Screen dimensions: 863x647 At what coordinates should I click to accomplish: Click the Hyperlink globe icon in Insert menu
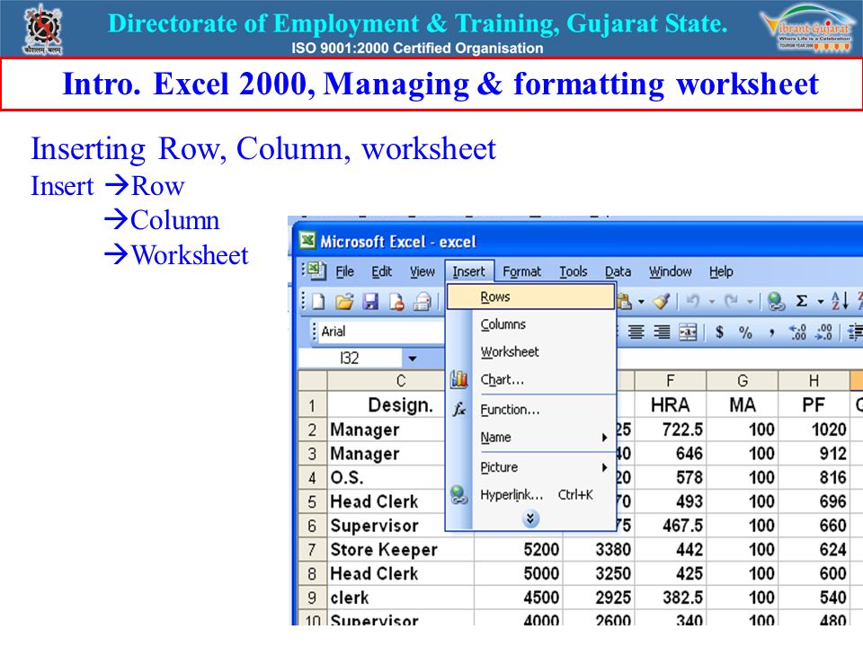click(459, 494)
